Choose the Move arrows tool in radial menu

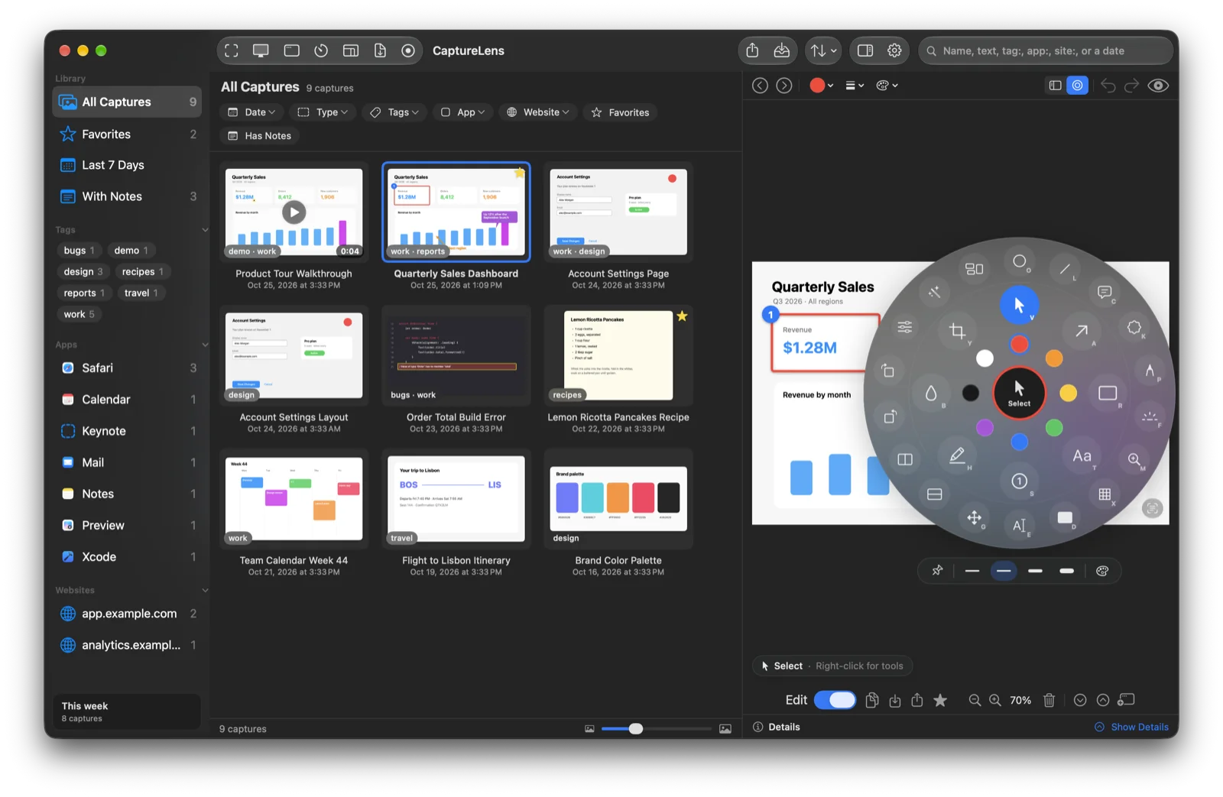coord(974,517)
